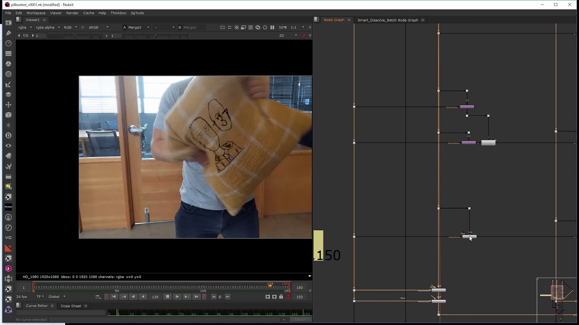Open the Deep nodes menu (D icon)
Viewport: 579px width, 325px height.
(8, 135)
